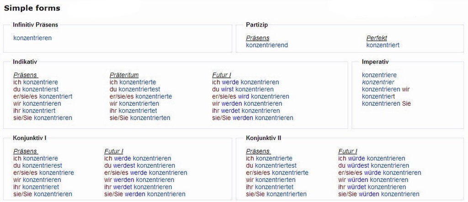The width and height of the screenshot is (468, 202).
Task: Click "konzentrieret" in Konjunktiv I Präsens
Action: [x=41, y=187]
